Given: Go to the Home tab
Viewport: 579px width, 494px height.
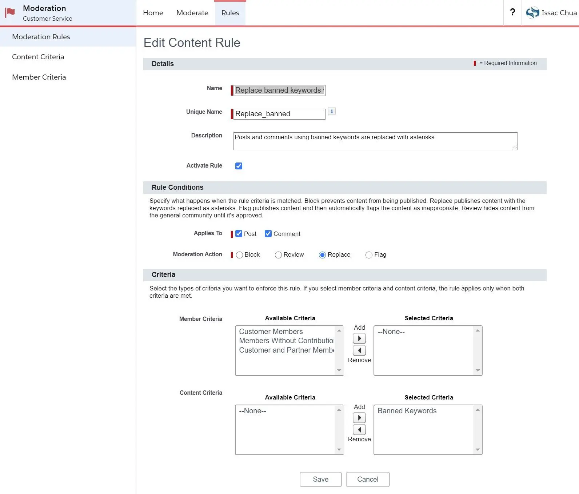Looking at the screenshot, I should point(153,13).
